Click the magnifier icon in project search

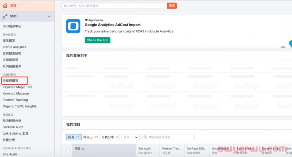coord(145,137)
